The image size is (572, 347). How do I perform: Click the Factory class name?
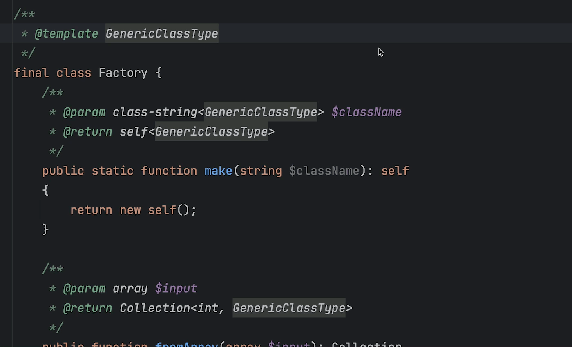pyautogui.click(x=123, y=73)
